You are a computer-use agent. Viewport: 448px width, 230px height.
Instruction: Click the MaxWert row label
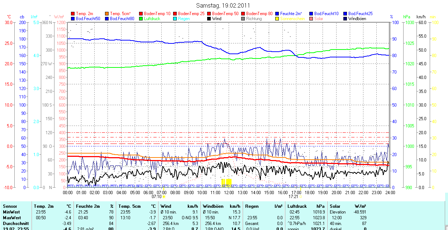pos(11,218)
